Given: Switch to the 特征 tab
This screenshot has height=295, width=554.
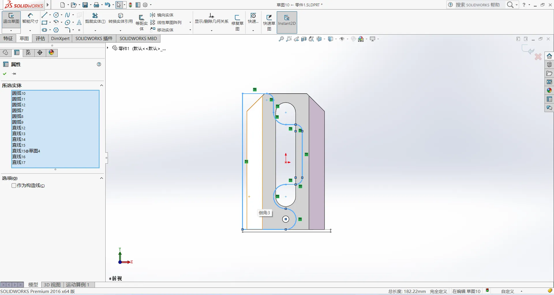Looking at the screenshot, I should point(8,39).
